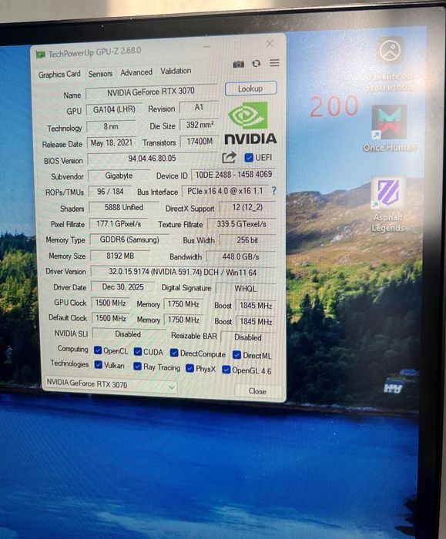Image resolution: width=446 pixels, height=539 pixels.
Task: Click the bus interface question mark
Action: point(273,190)
